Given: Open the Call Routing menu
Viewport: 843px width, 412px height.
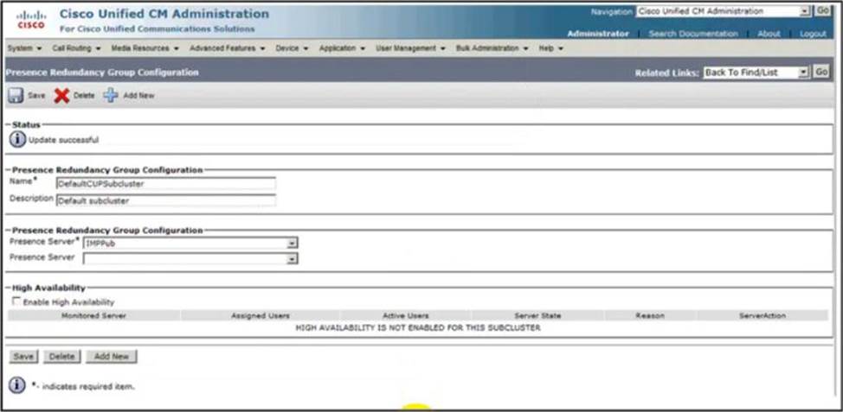Looking at the screenshot, I should 76,48.
